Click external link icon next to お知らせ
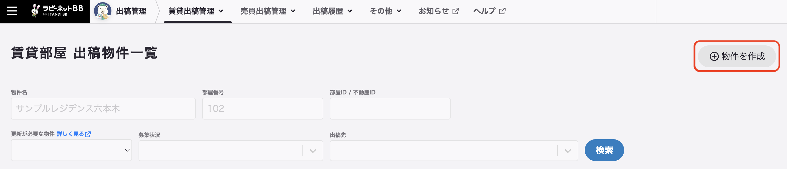 [456, 11]
